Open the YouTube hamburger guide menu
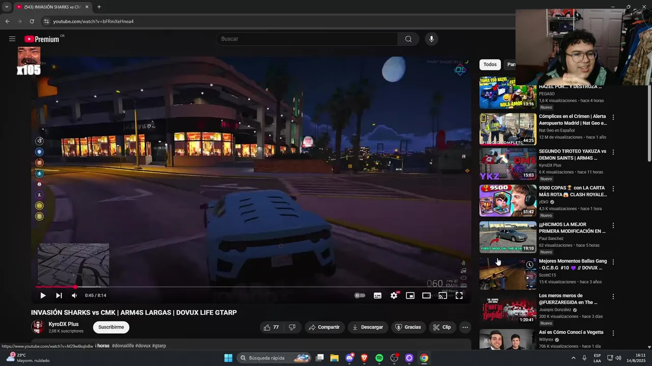The height and width of the screenshot is (366, 652). pos(12,39)
